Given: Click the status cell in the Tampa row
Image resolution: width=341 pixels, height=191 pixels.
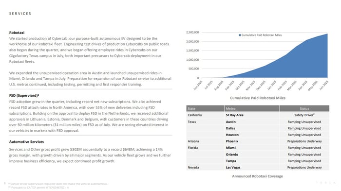Looking at the screenshot, I should 304,161.
